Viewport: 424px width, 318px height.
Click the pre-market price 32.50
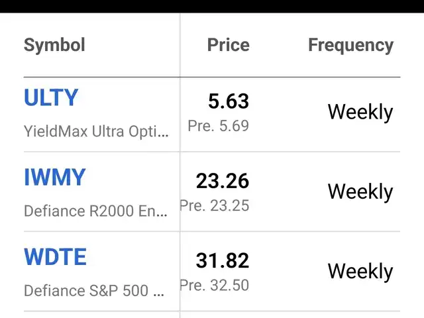(215, 286)
